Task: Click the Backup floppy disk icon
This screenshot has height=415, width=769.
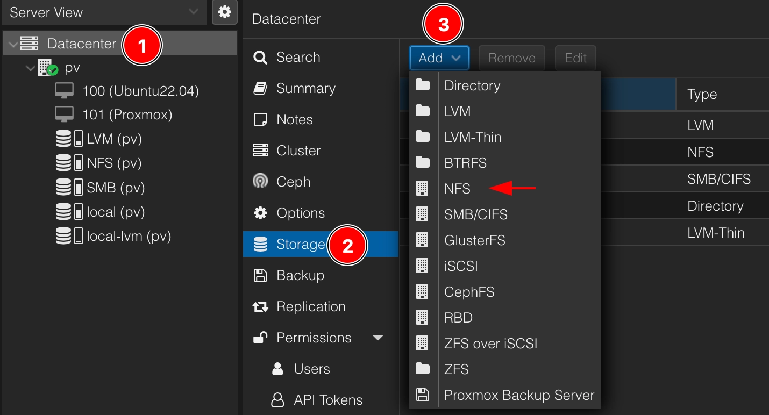Action: coord(260,276)
